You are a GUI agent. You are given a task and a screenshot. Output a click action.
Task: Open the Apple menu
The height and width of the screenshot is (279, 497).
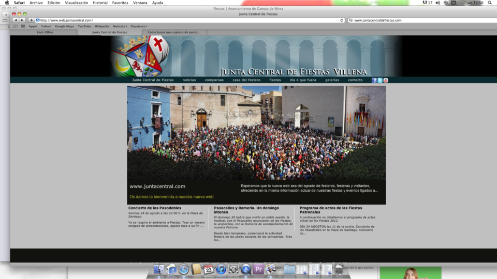coord(7,3)
